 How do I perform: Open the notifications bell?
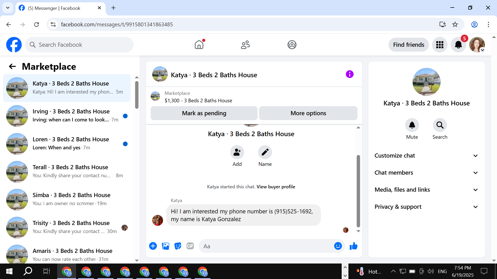[x=458, y=45]
